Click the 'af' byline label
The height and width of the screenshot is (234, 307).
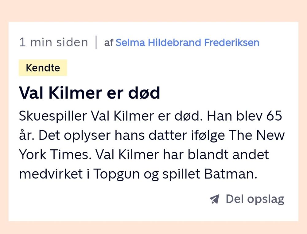click(109, 43)
